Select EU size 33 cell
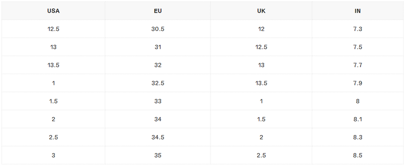Image resolution: width=407 pixels, height=168 pixels. (158, 101)
